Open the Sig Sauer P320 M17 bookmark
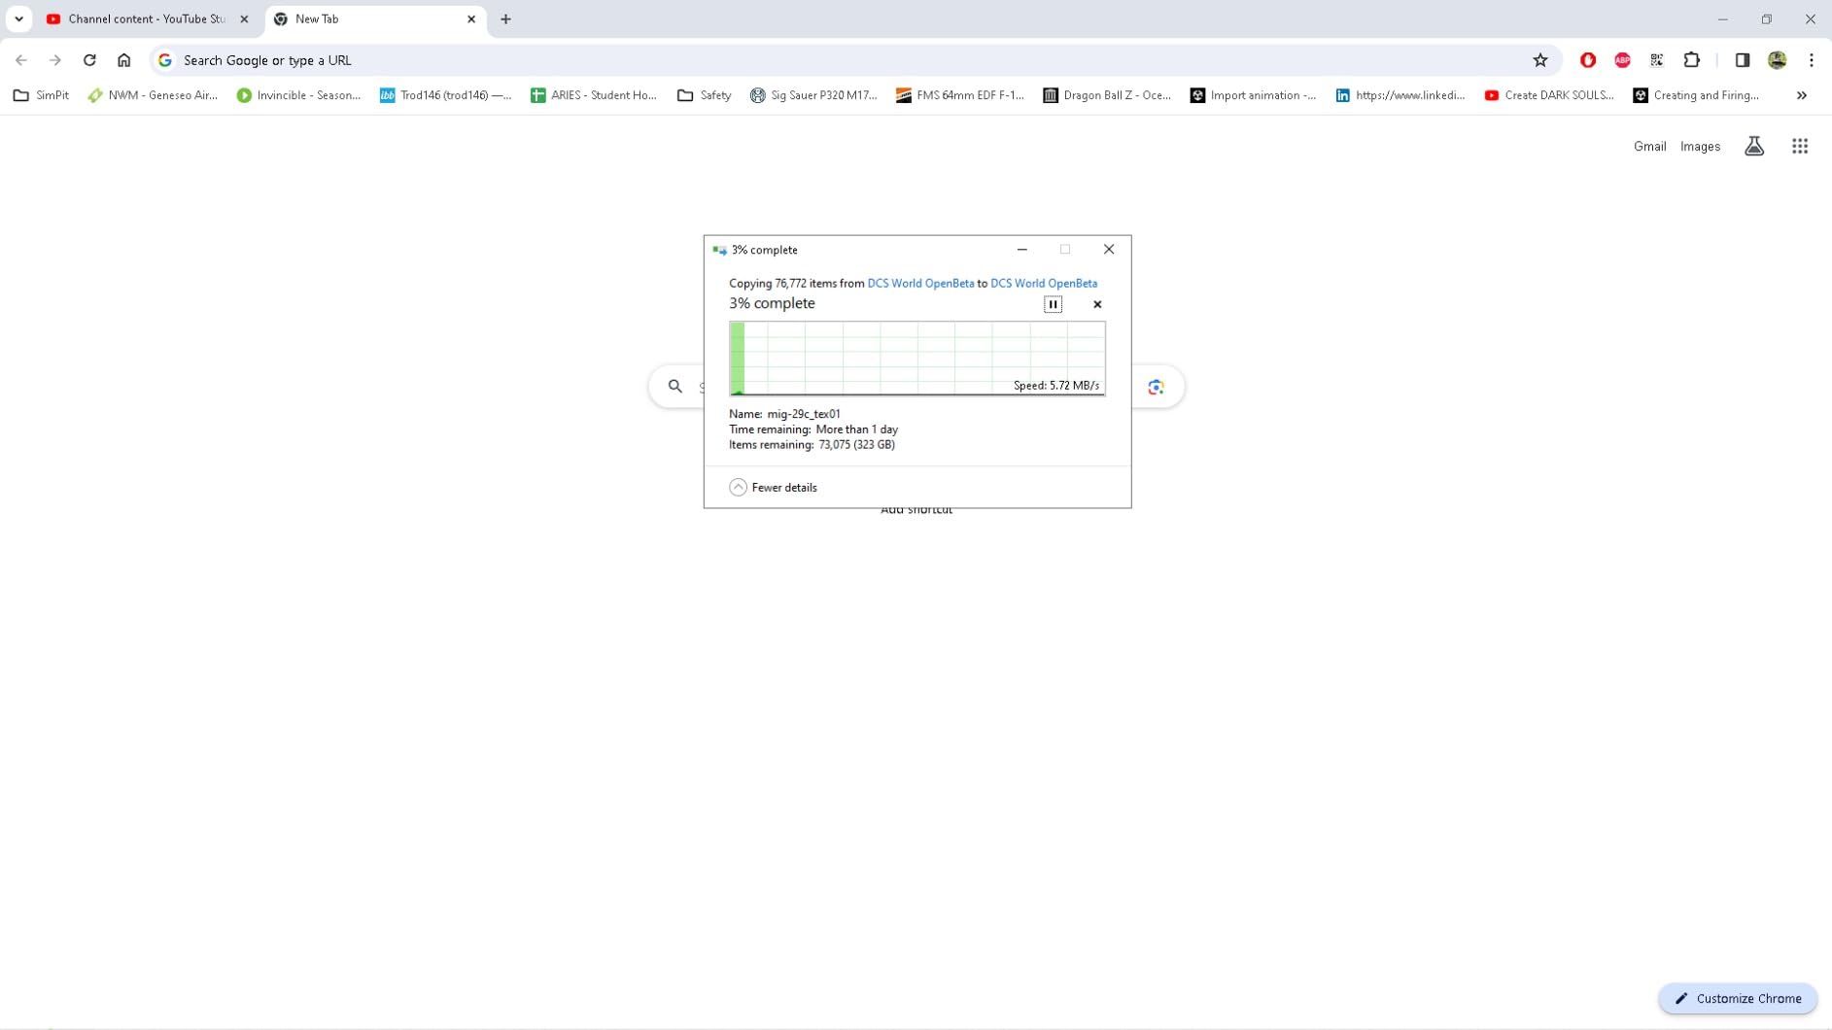 point(814,95)
